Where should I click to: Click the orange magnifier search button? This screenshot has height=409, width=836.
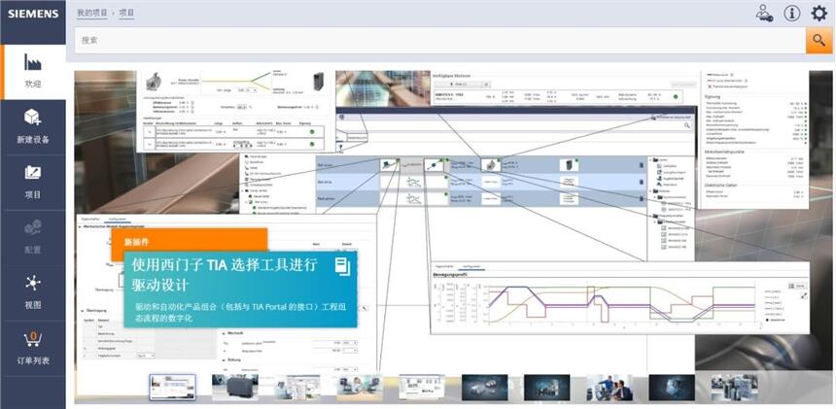pos(819,41)
